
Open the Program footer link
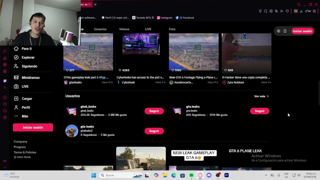pos(20,147)
